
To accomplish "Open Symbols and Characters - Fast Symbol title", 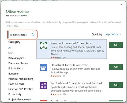I will (78, 83).
